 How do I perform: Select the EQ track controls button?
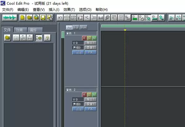[x=76, y=27]
